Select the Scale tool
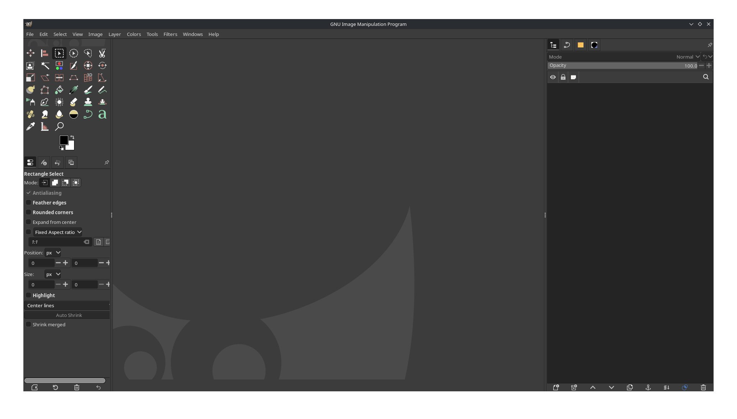The height and width of the screenshot is (419, 737). [x=31, y=78]
